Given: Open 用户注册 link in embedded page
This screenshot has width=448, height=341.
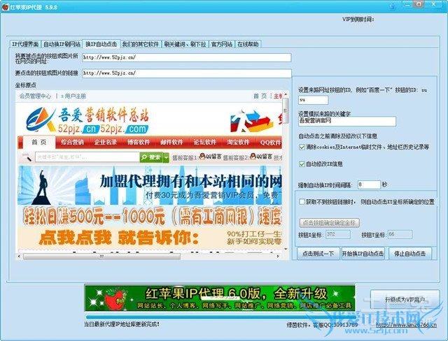Looking at the screenshot, I should tap(73, 96).
